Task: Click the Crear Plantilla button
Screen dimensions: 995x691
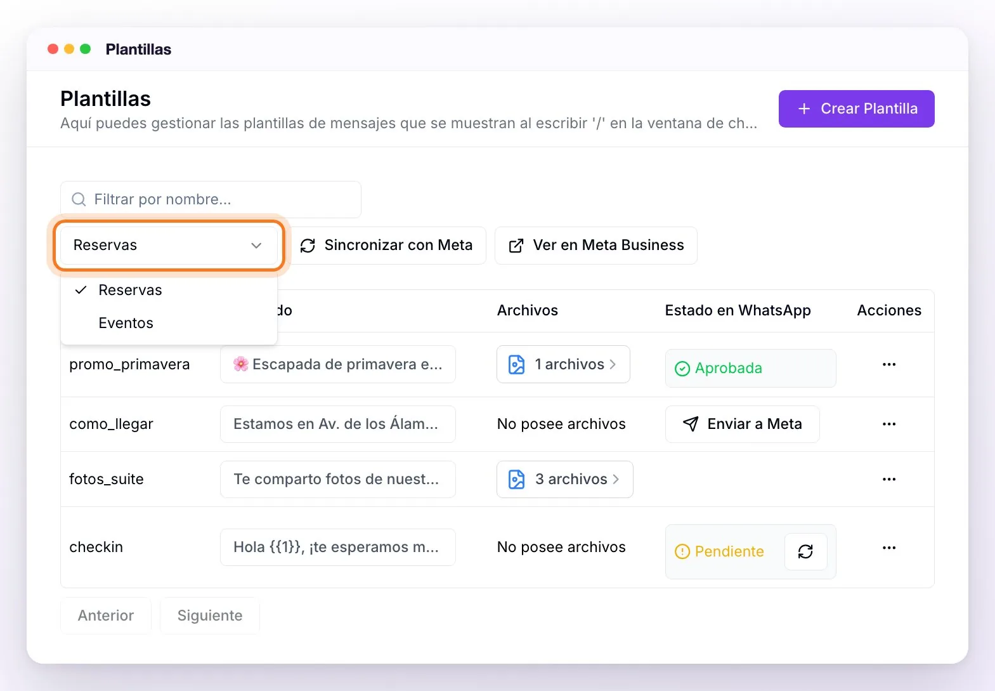Action: [856, 109]
